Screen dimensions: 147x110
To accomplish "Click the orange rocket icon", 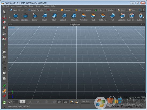I will (4, 91).
